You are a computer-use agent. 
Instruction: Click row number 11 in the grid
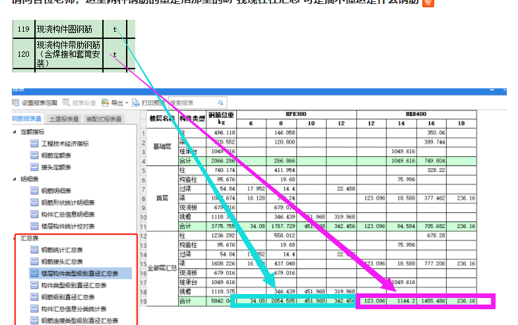pos(143,226)
